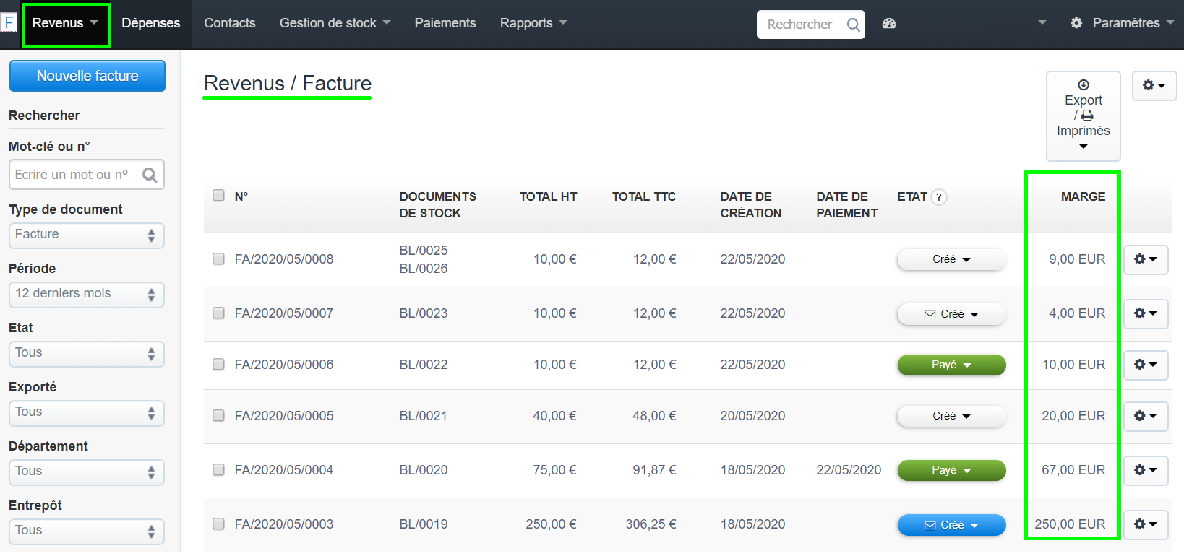
Task: Expand the Type de document dropdown
Action: (86, 235)
